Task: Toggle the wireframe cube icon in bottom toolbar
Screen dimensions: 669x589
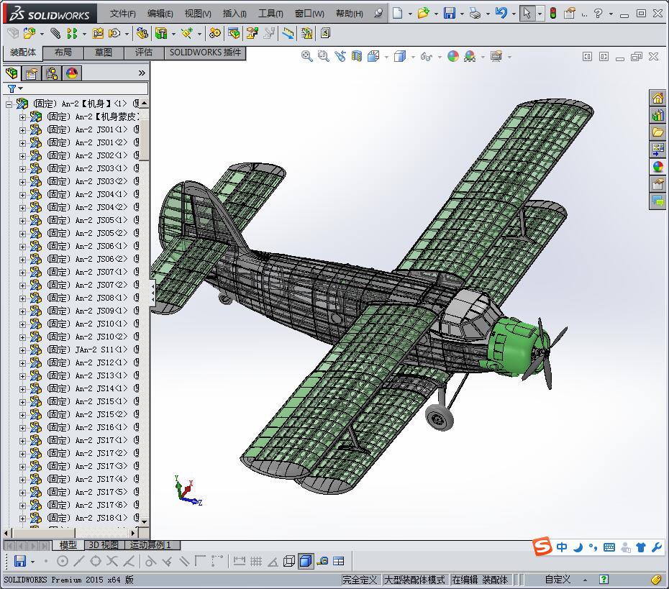Action: point(289,562)
